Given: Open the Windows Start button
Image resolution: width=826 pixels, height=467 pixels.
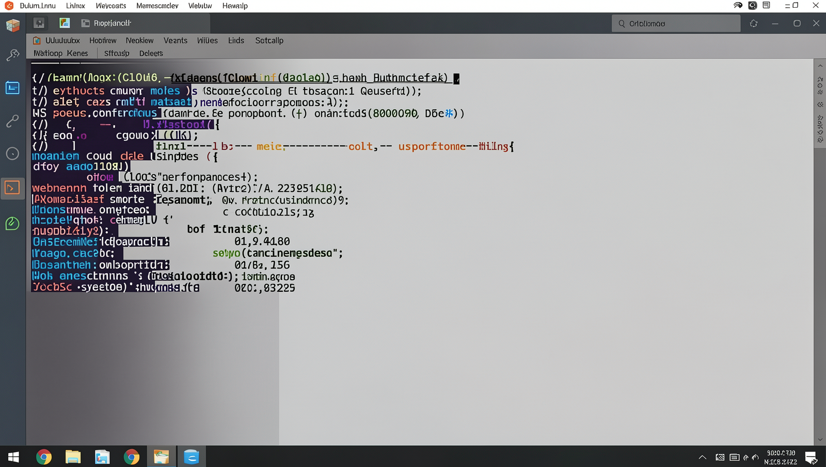Looking at the screenshot, I should click(13, 457).
